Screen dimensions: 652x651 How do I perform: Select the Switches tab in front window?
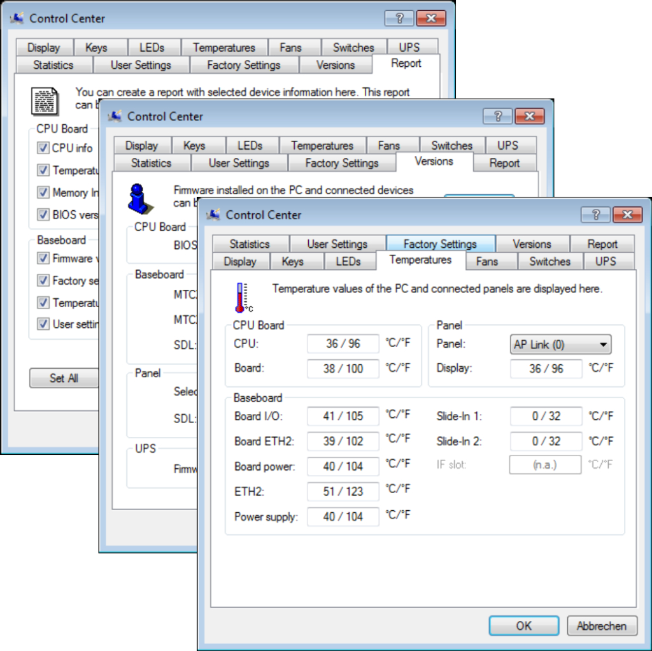pyautogui.click(x=549, y=261)
